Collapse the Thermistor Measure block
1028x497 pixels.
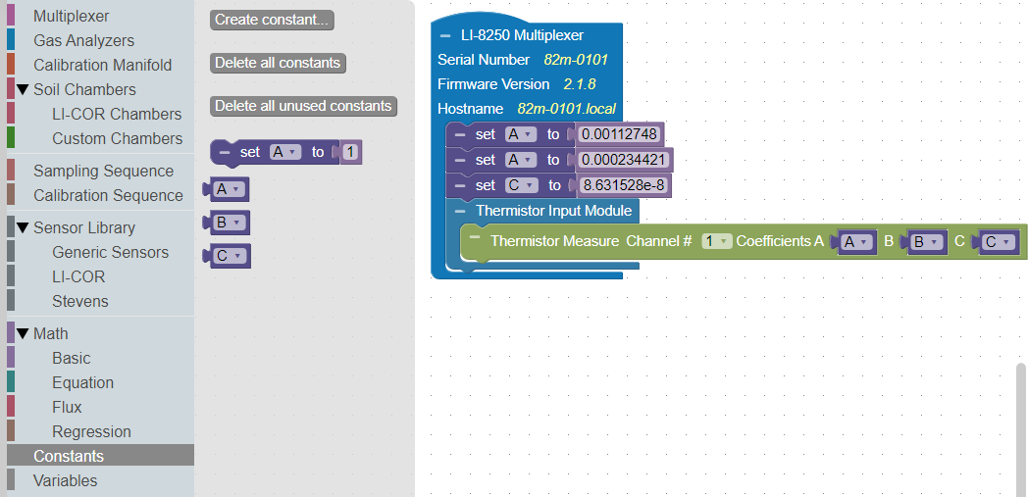tap(476, 238)
